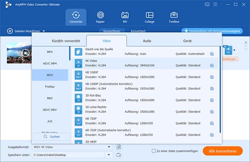Expand the Dateien hinzufügen dropdown arrow
Viewport: 250px width, 162px height.
pyautogui.click(x=44, y=31)
